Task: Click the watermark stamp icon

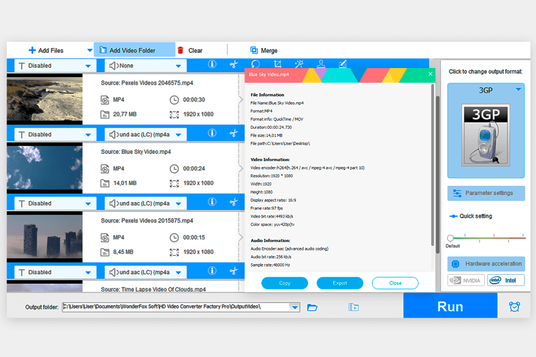Action: pos(321,64)
